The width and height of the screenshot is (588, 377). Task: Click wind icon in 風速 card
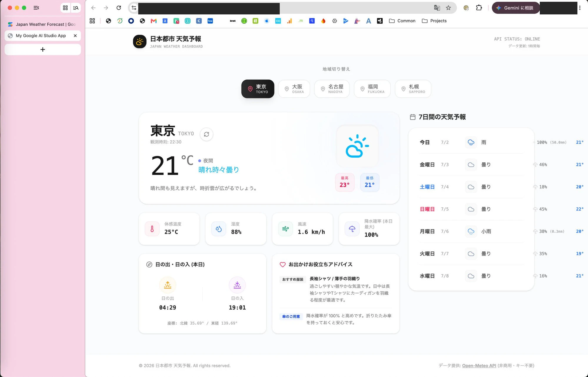(285, 229)
